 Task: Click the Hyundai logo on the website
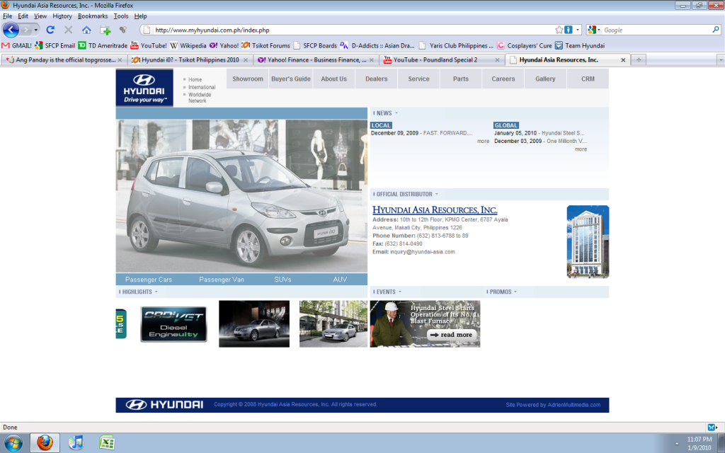144,88
